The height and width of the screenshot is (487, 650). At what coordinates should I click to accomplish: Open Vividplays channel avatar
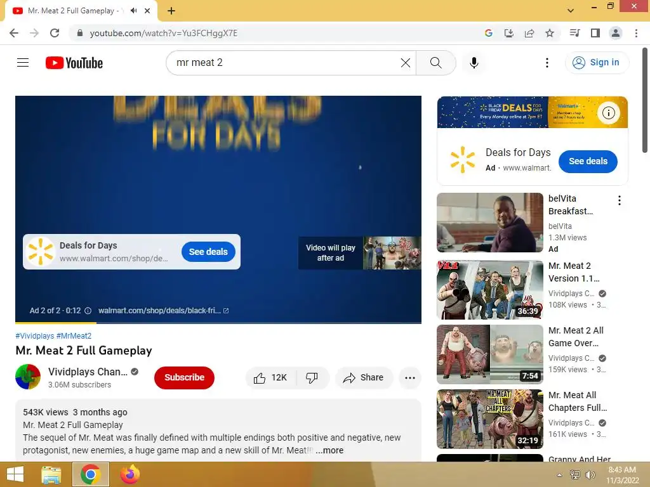(28, 377)
